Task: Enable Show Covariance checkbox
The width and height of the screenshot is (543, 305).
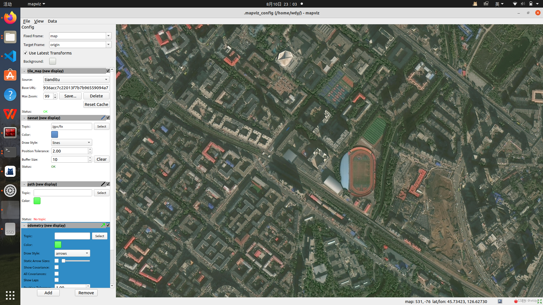Action: (x=57, y=267)
